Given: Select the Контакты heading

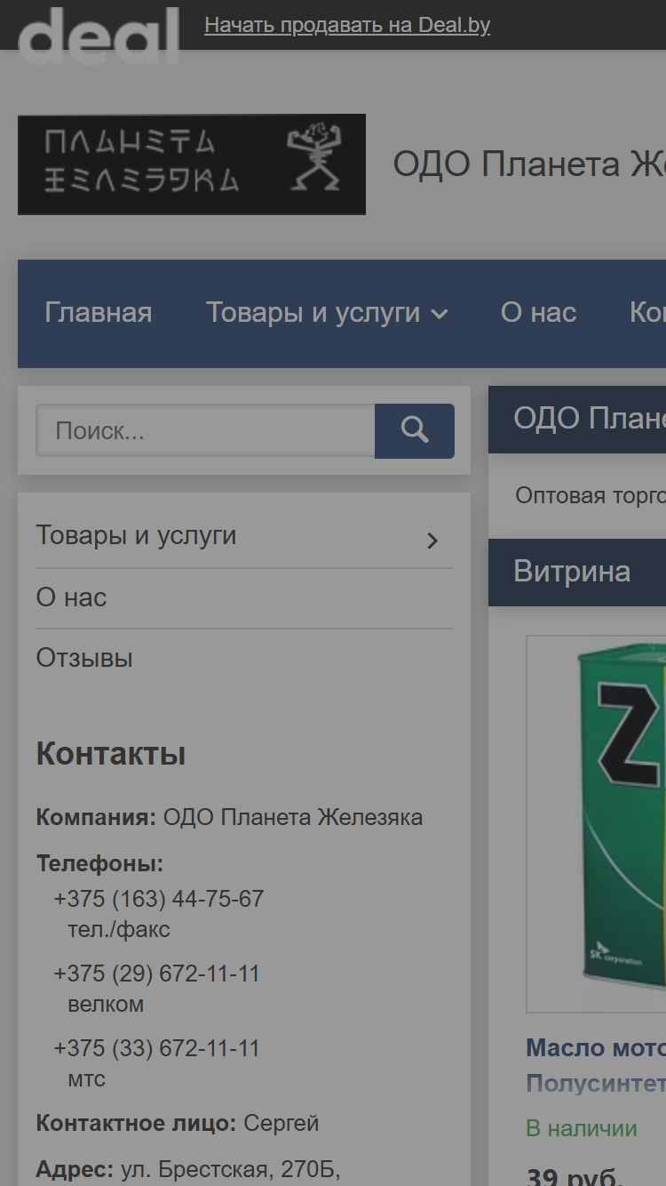Looking at the screenshot, I should [x=111, y=754].
